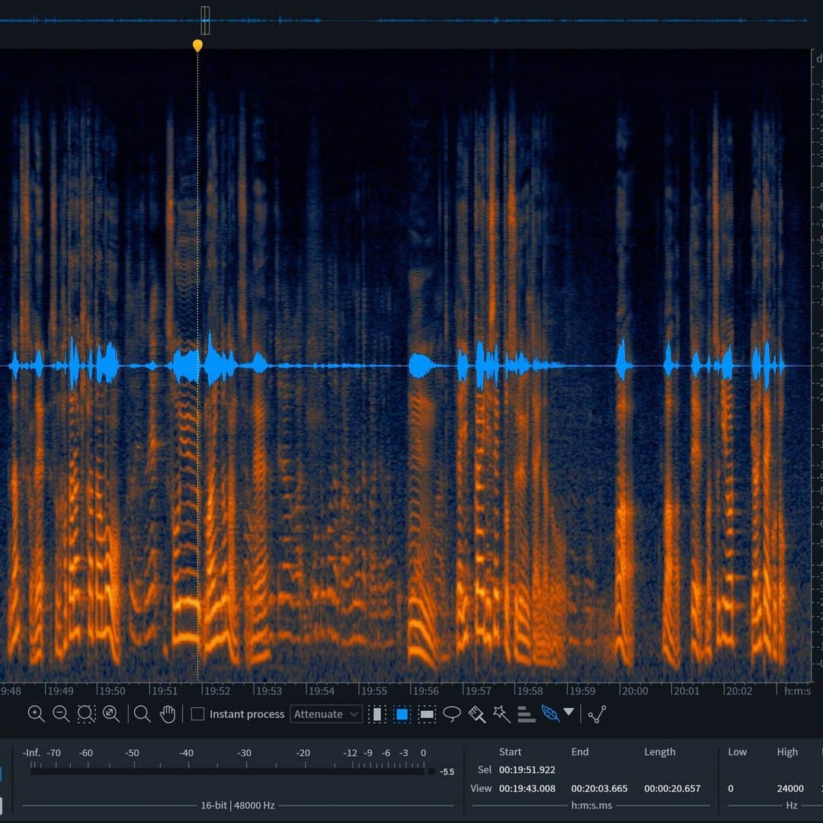Image resolution: width=823 pixels, height=823 pixels.
Task: Toggle the selection feathering feather icon
Action: tap(550, 713)
